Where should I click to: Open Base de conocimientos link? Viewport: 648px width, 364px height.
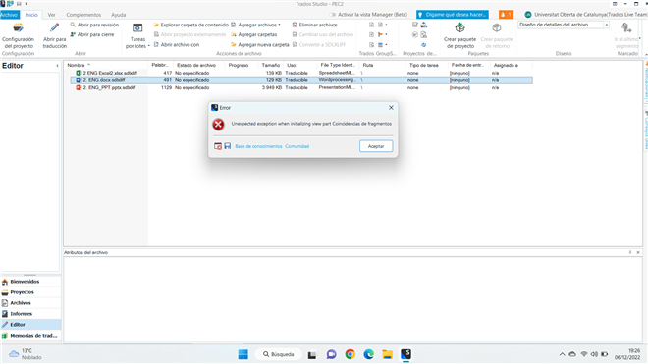point(258,146)
